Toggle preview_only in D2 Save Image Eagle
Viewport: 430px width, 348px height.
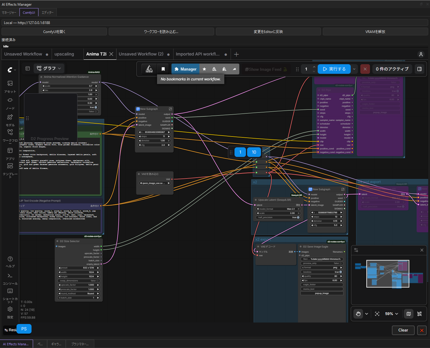coord(322,263)
